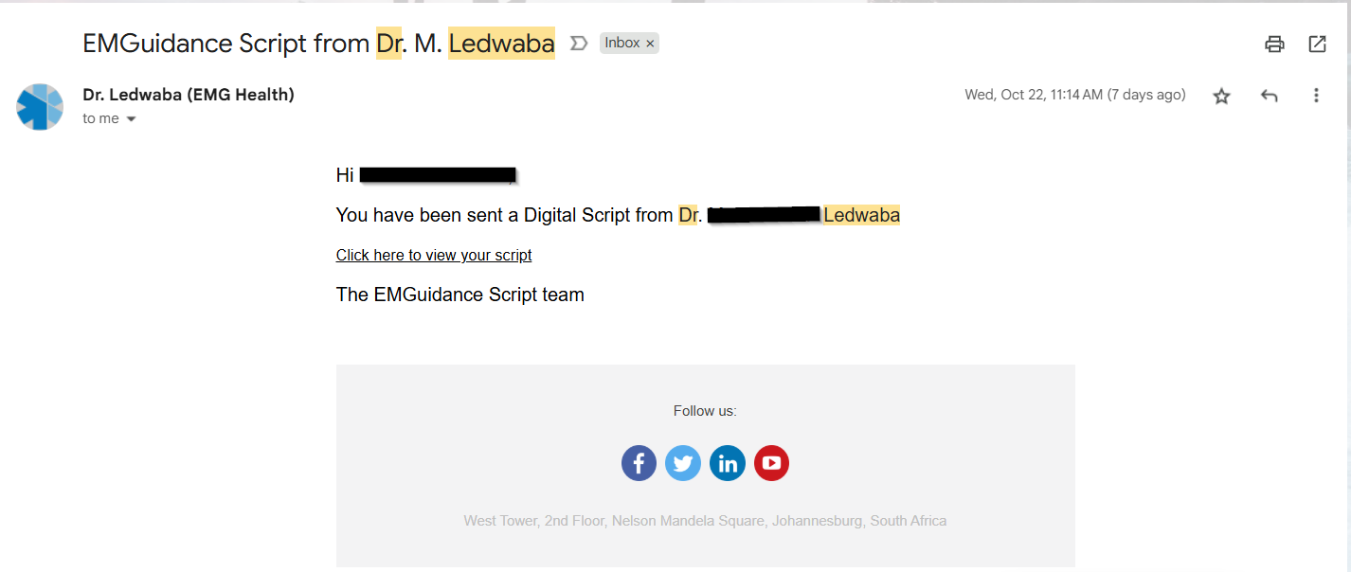Expand recipient details next to 'to me'
Screen dimensions: 1351x572
[x=131, y=119]
